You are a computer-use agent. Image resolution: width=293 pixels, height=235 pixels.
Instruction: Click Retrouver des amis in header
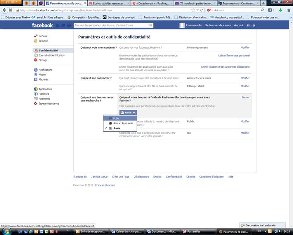(x=218, y=25)
